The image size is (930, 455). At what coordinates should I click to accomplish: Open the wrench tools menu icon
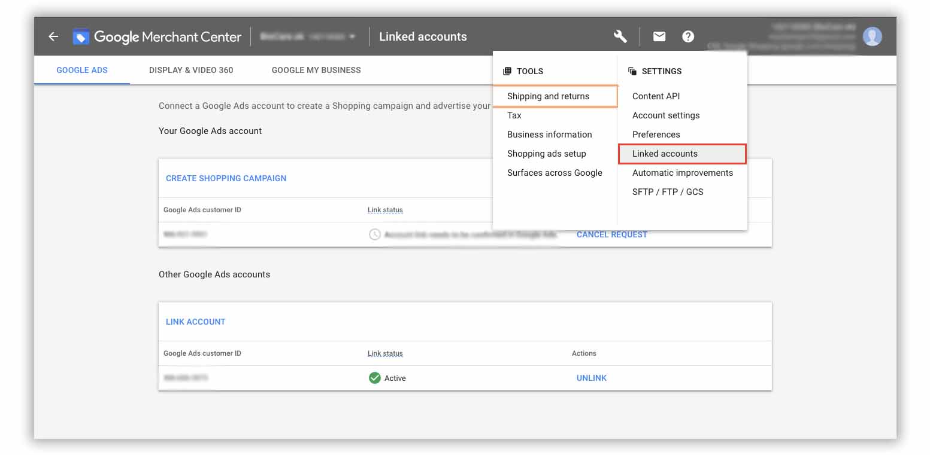coord(620,36)
